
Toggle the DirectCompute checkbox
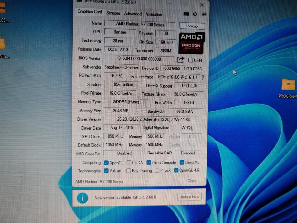click(x=149, y=162)
